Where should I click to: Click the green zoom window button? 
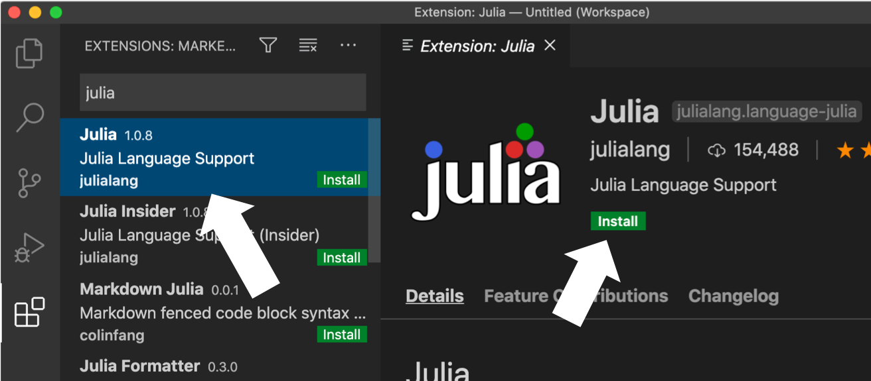56,12
